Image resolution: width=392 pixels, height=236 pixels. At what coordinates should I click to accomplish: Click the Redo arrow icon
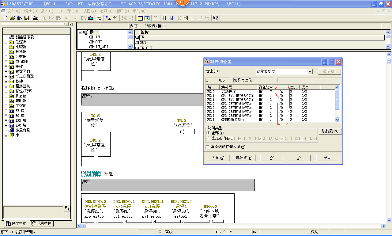74,18
